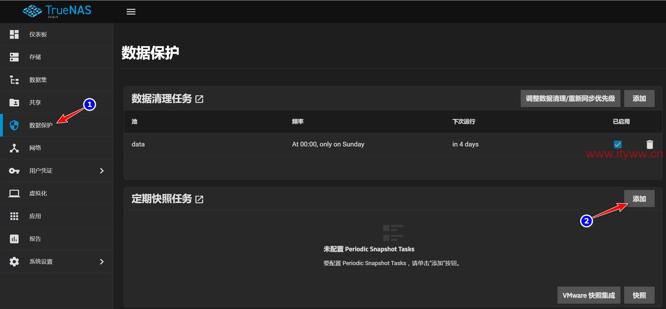This screenshot has width=666, height=309.
Task: Expand the 系统设置 submenu chevron
Action: (102, 262)
